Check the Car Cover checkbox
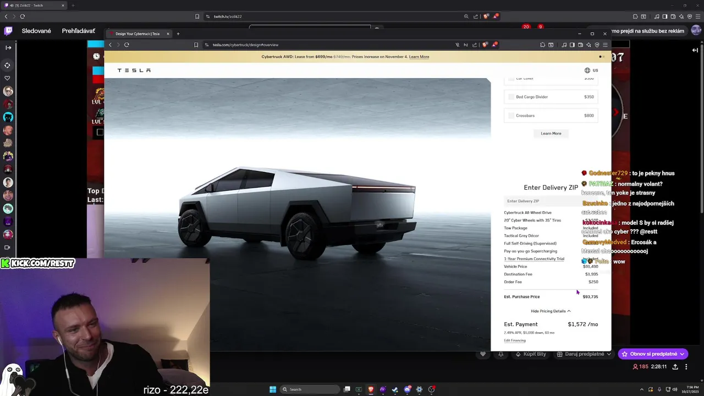 [x=511, y=79]
